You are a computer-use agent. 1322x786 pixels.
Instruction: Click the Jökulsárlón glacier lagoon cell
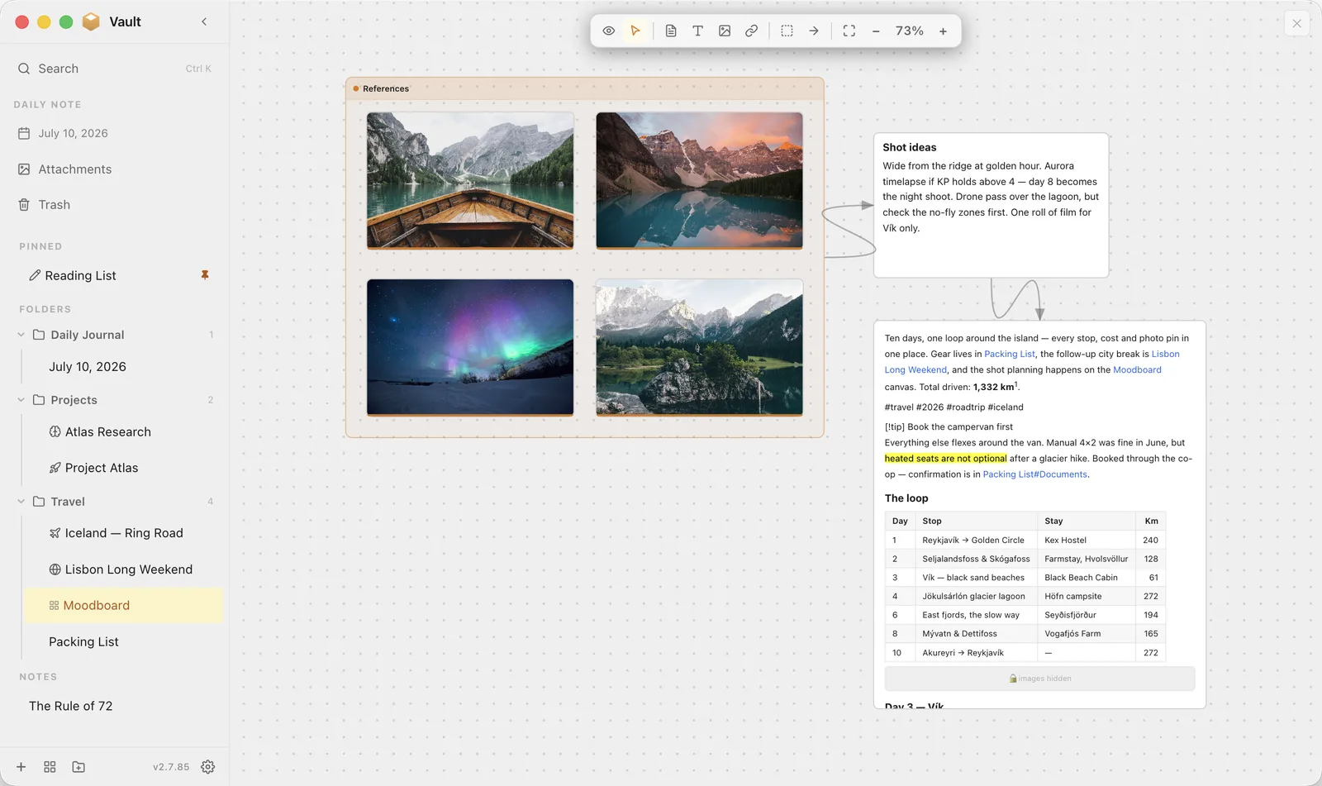(976, 597)
